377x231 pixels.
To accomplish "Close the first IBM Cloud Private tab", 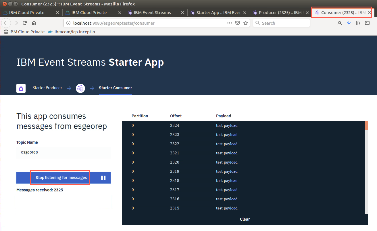I will pos(57,13).
